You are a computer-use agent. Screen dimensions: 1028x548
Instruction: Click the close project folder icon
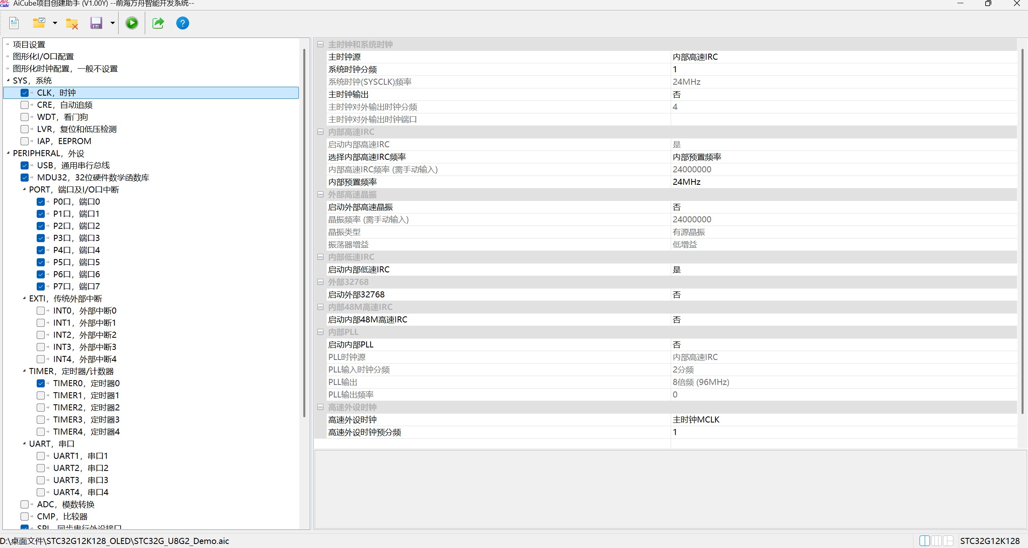click(x=72, y=23)
